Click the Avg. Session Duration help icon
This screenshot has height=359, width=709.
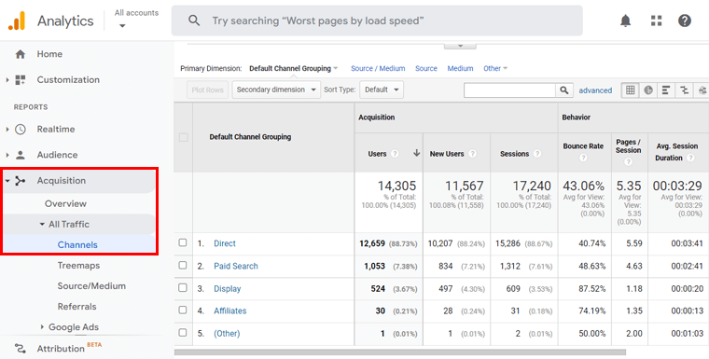[690, 158]
